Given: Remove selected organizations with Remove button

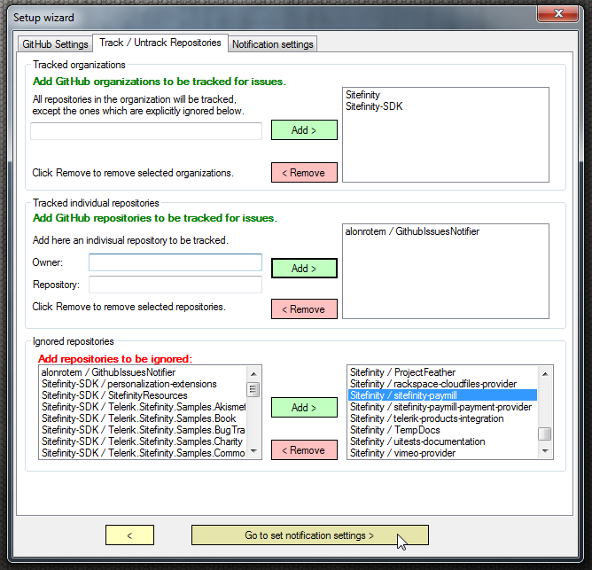Looking at the screenshot, I should pyautogui.click(x=304, y=173).
